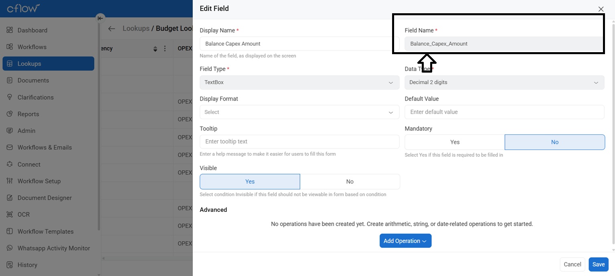Go to Workflow Setup menu item

[39, 181]
